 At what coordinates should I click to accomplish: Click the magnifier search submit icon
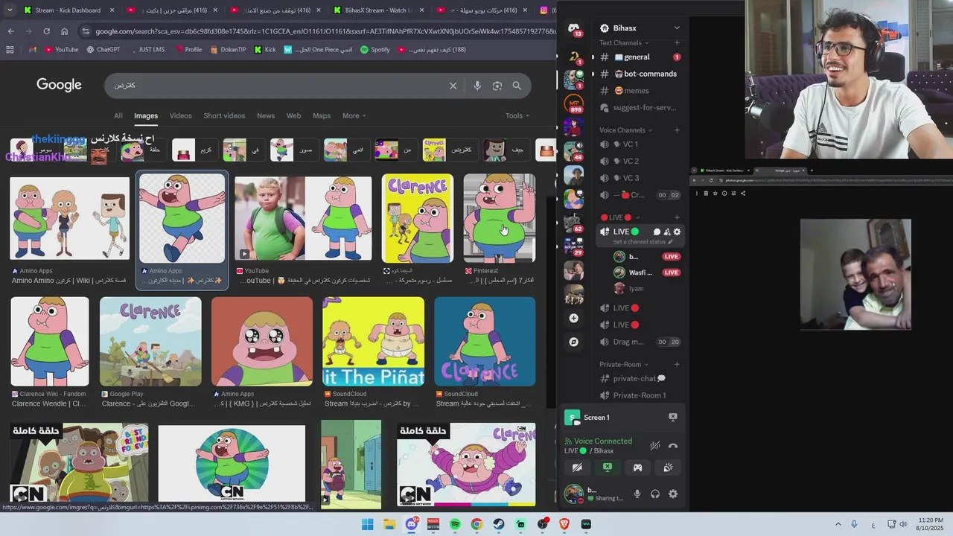tap(517, 86)
